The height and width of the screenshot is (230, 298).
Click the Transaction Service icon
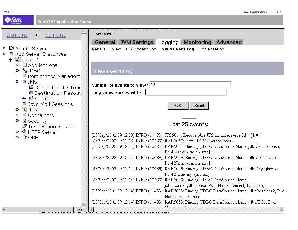tap(24, 126)
